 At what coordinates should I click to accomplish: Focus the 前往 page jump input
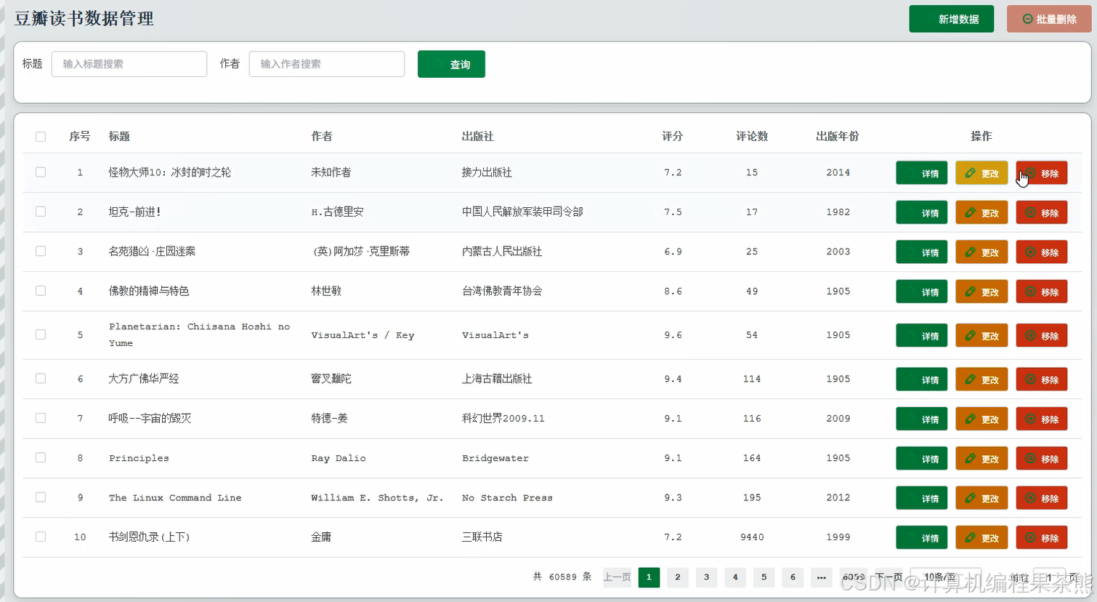pyautogui.click(x=1049, y=577)
